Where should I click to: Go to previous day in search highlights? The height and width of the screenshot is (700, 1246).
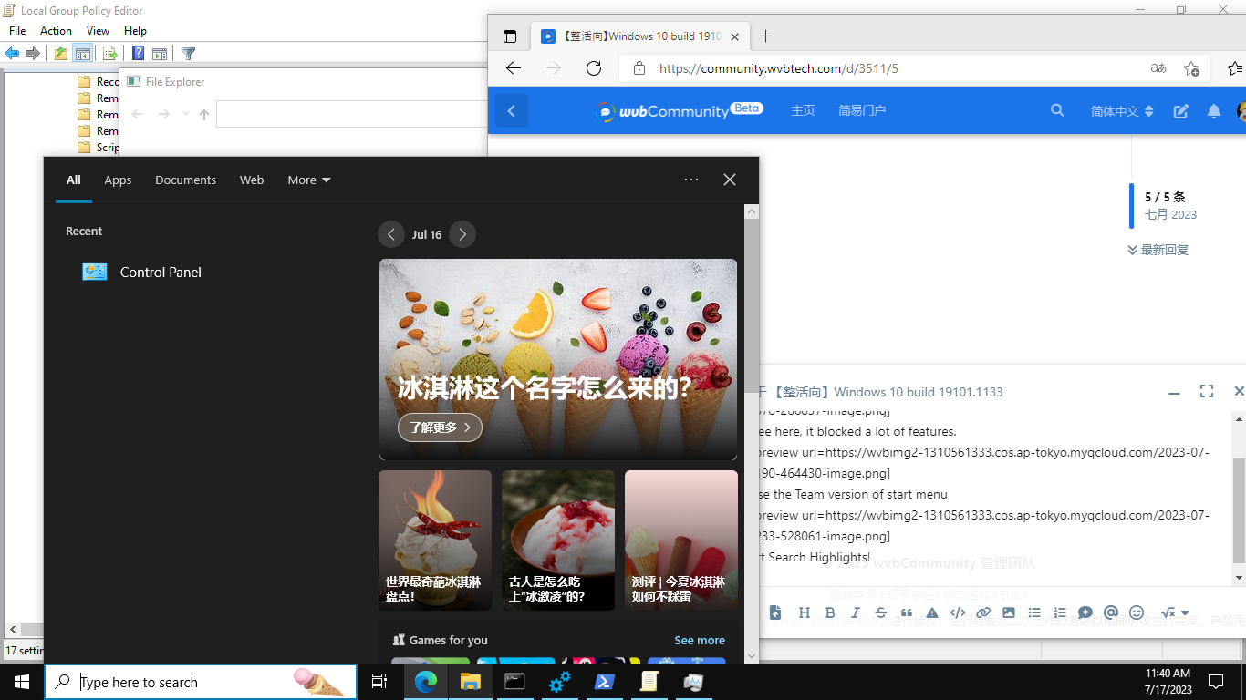[x=390, y=234]
